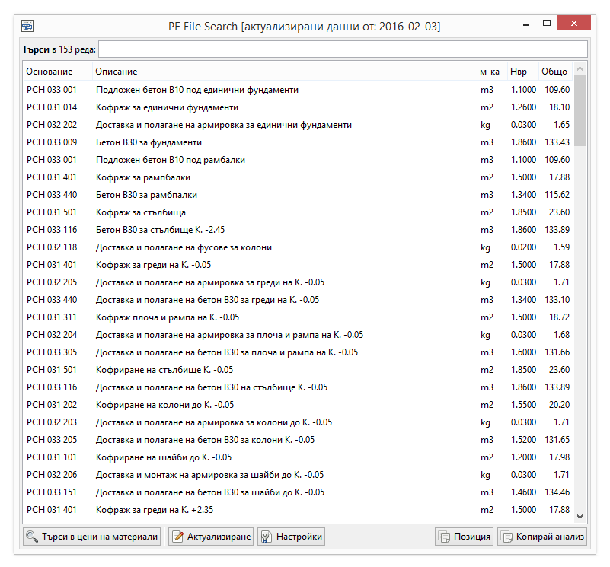Click the settings icon on the Настройки button
610x567 pixels.
pyautogui.click(x=267, y=536)
